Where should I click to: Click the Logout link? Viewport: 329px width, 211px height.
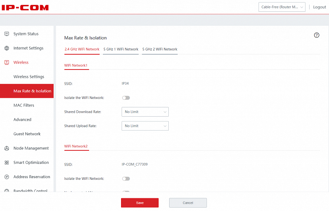coord(319,7)
